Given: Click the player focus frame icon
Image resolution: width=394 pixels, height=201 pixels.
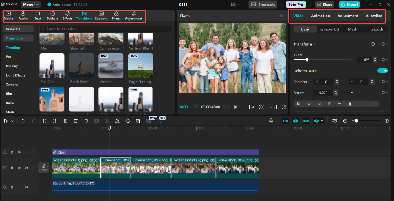Looking at the screenshot, I should [x=262, y=107].
